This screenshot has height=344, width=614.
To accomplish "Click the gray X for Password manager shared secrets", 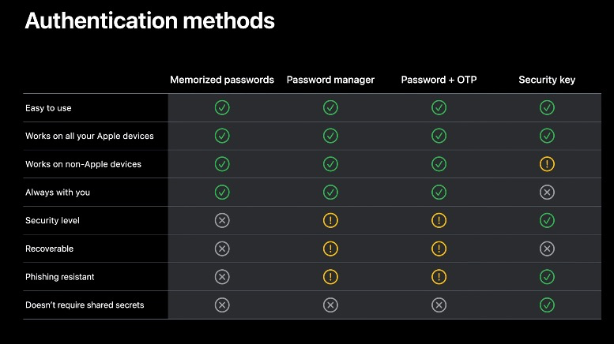I will [330, 305].
